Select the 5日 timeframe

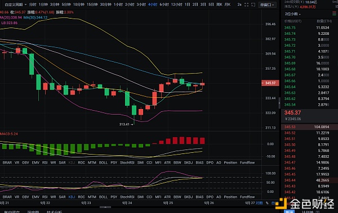click(x=211, y=4)
